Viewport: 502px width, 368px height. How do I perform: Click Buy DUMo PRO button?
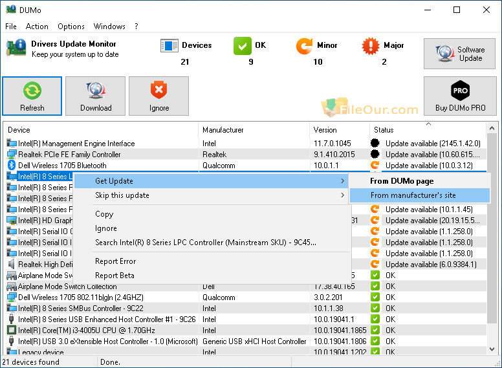460,96
